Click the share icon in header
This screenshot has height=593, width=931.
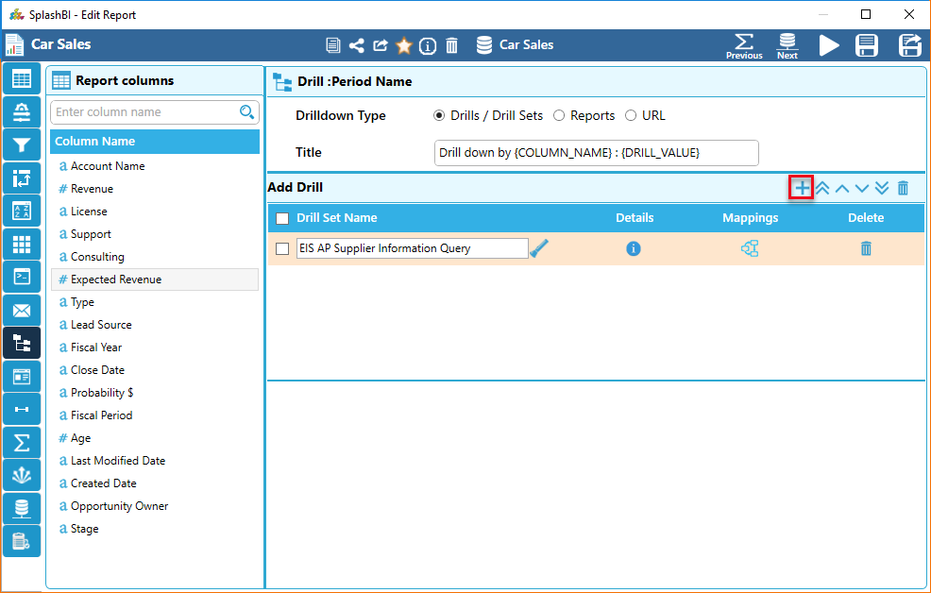pos(356,45)
